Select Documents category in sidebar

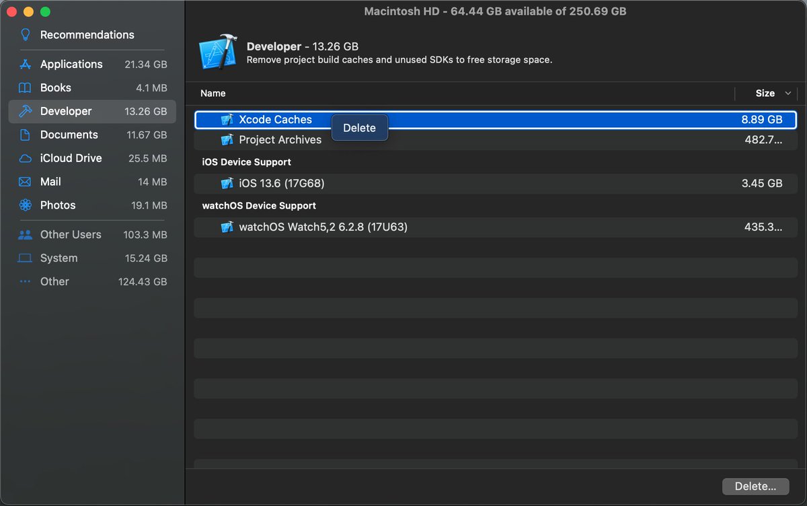[92, 135]
